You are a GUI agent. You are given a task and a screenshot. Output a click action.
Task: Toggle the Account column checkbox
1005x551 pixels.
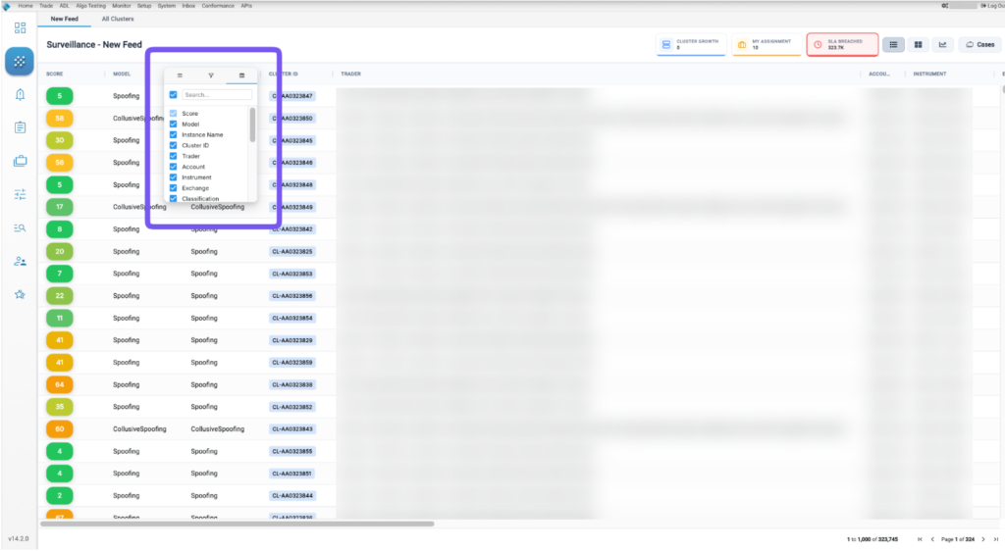[173, 167]
